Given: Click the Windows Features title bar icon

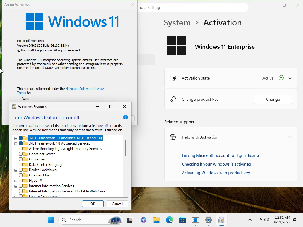Looking at the screenshot, I should pos(14,106).
